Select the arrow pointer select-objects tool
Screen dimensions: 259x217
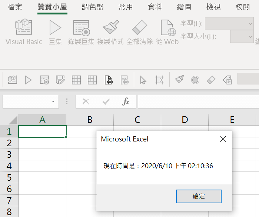(143, 80)
